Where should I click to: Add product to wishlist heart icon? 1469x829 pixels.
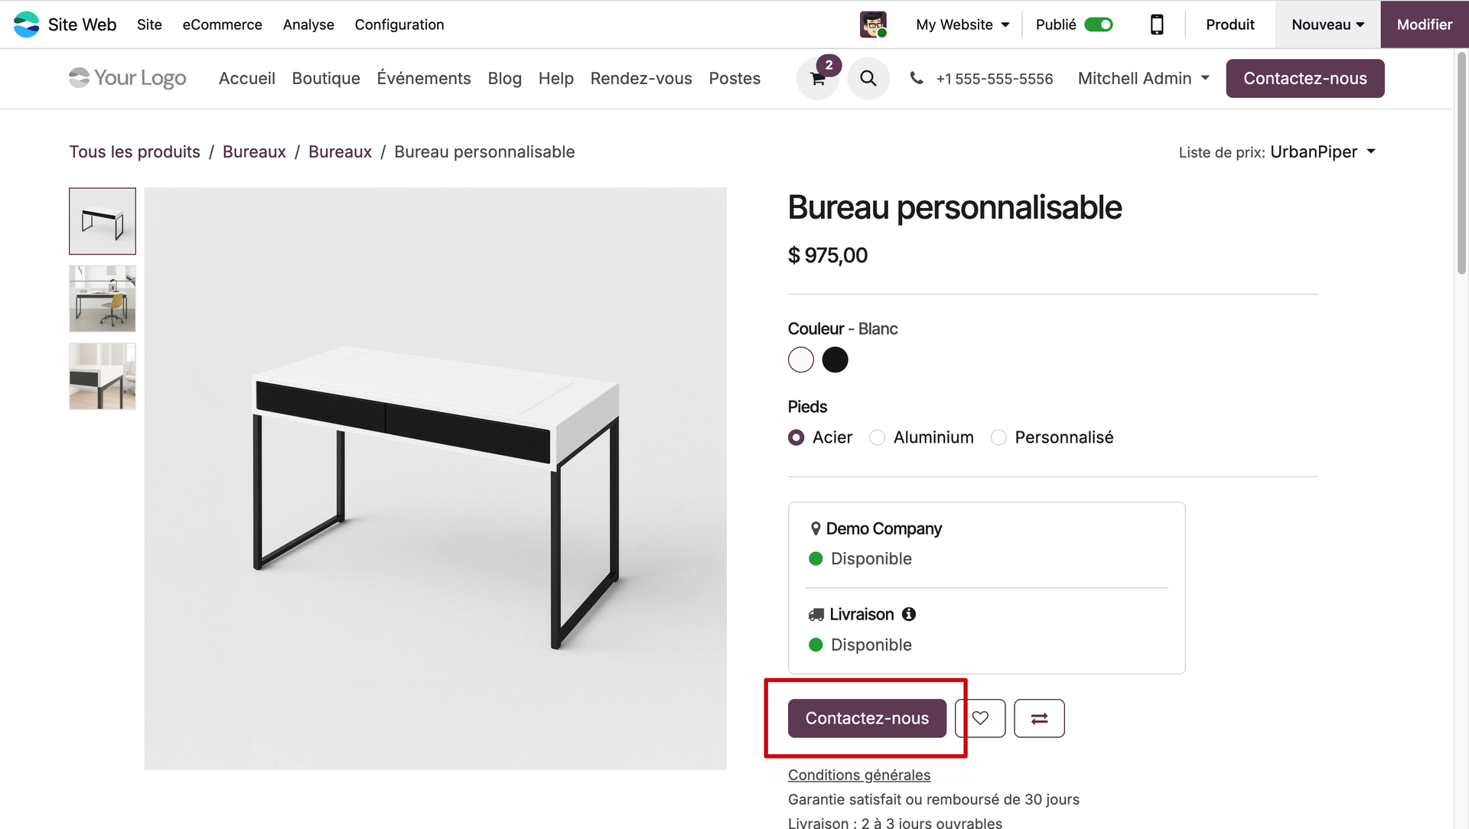[981, 718]
